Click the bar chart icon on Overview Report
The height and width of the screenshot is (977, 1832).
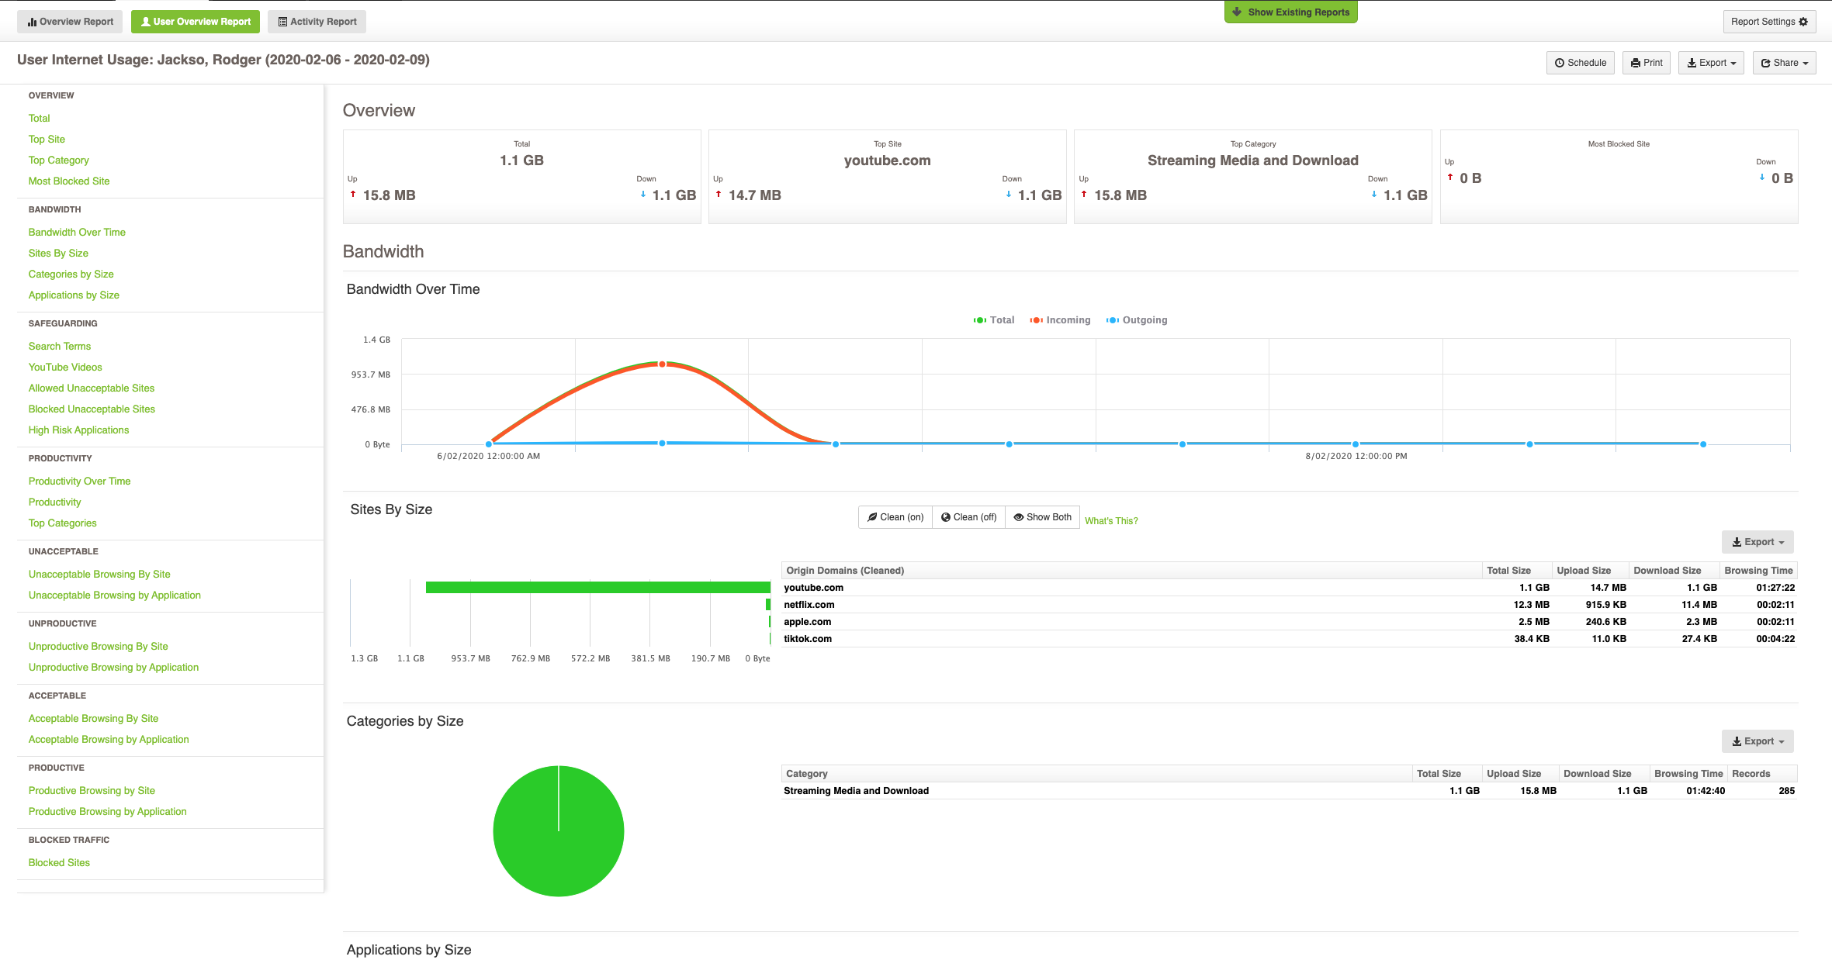click(30, 21)
